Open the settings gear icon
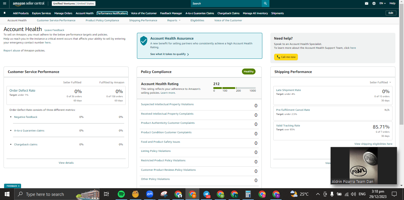The width and height of the screenshot is (404, 200). [374, 4]
